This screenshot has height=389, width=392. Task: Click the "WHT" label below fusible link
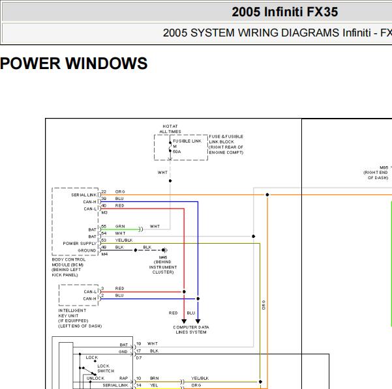point(162,172)
